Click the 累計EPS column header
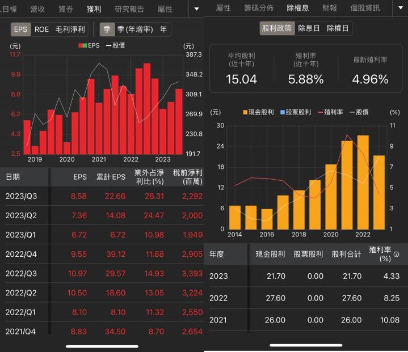This screenshot has width=408, height=352. 111,177
